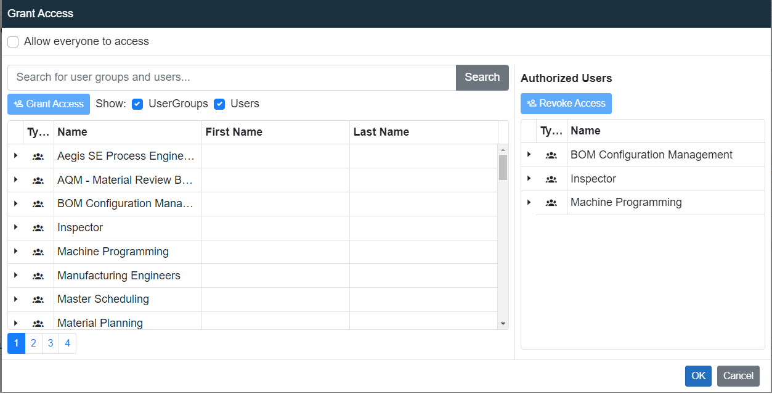Click the group icon beside Master Scheduling
The image size is (772, 394).
point(38,300)
